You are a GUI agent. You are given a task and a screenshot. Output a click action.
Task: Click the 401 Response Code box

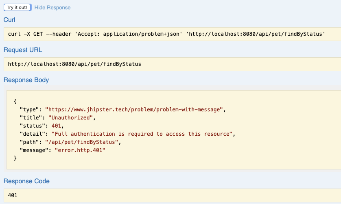(171, 195)
